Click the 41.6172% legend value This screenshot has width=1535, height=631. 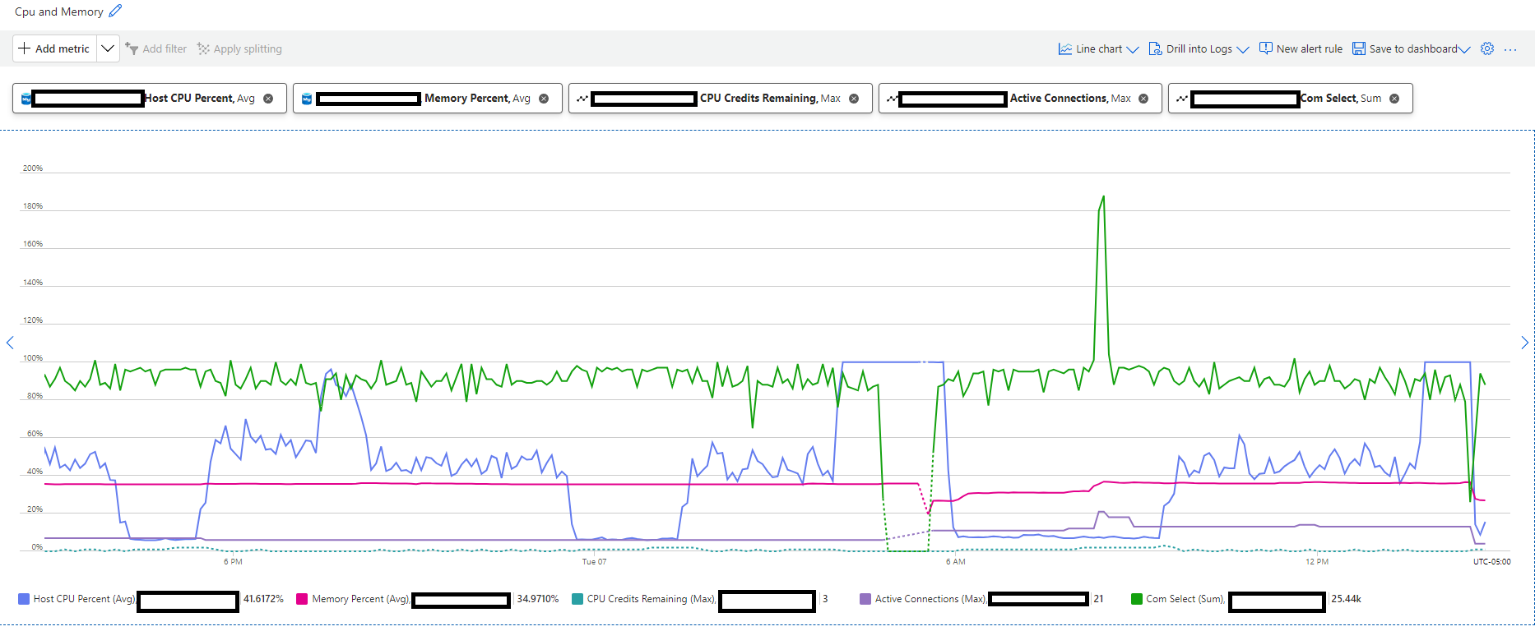(x=263, y=599)
